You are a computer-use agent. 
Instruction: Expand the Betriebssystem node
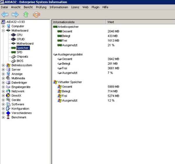(3, 65)
